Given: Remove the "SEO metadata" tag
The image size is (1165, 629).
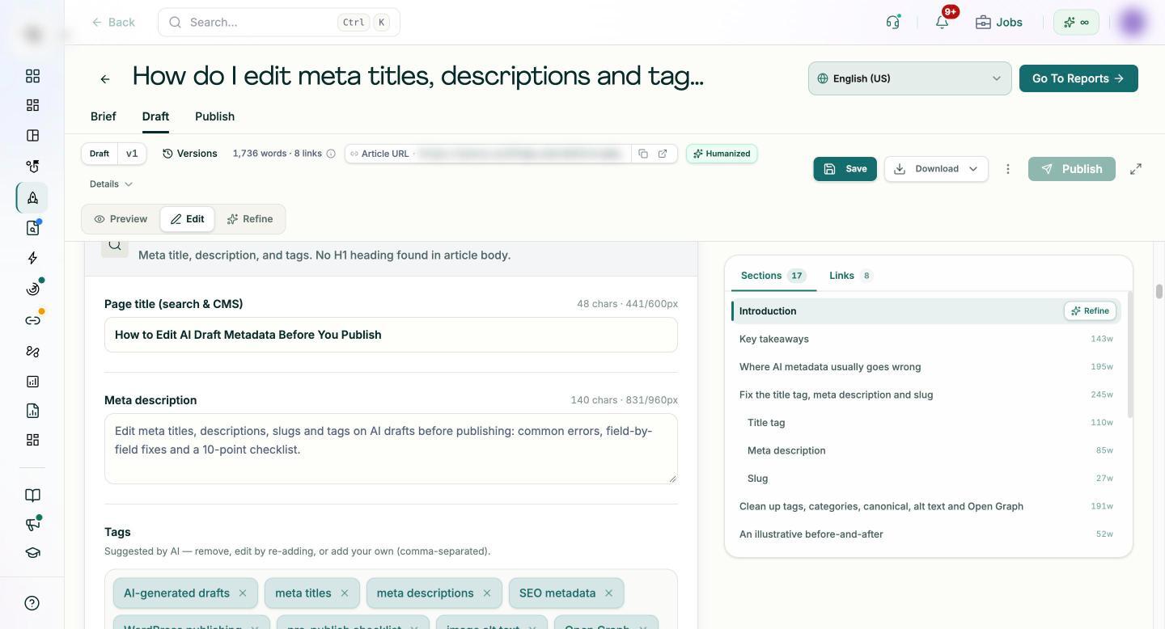Looking at the screenshot, I should (x=609, y=593).
